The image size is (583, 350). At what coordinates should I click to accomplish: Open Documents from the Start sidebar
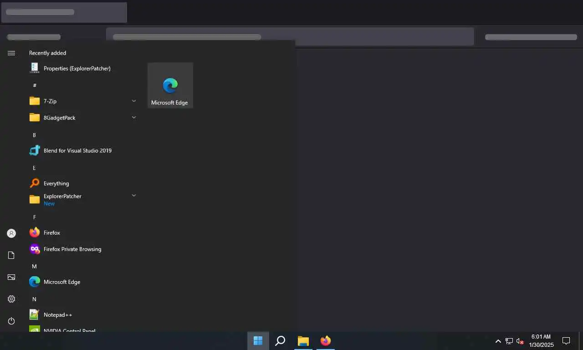click(11, 255)
